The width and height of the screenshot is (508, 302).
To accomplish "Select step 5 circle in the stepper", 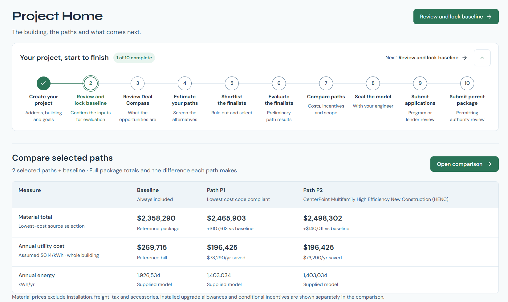I will 232,83.
